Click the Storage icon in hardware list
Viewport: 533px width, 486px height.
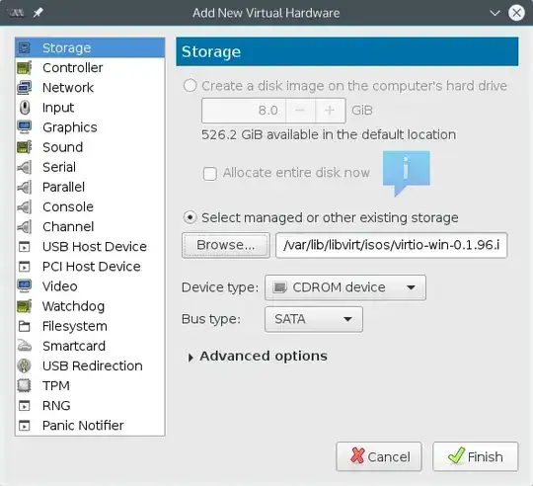(24, 48)
